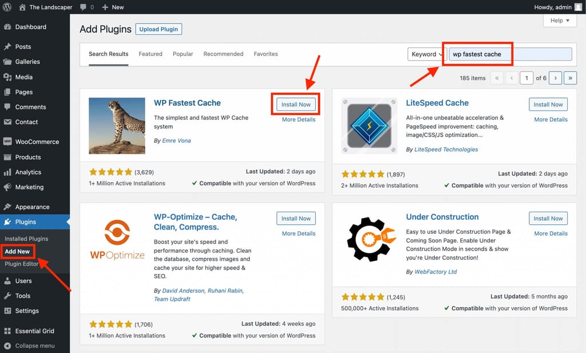Viewport: 586px width, 353px height.
Task: Open author Emre Vona's link
Action: (176, 140)
